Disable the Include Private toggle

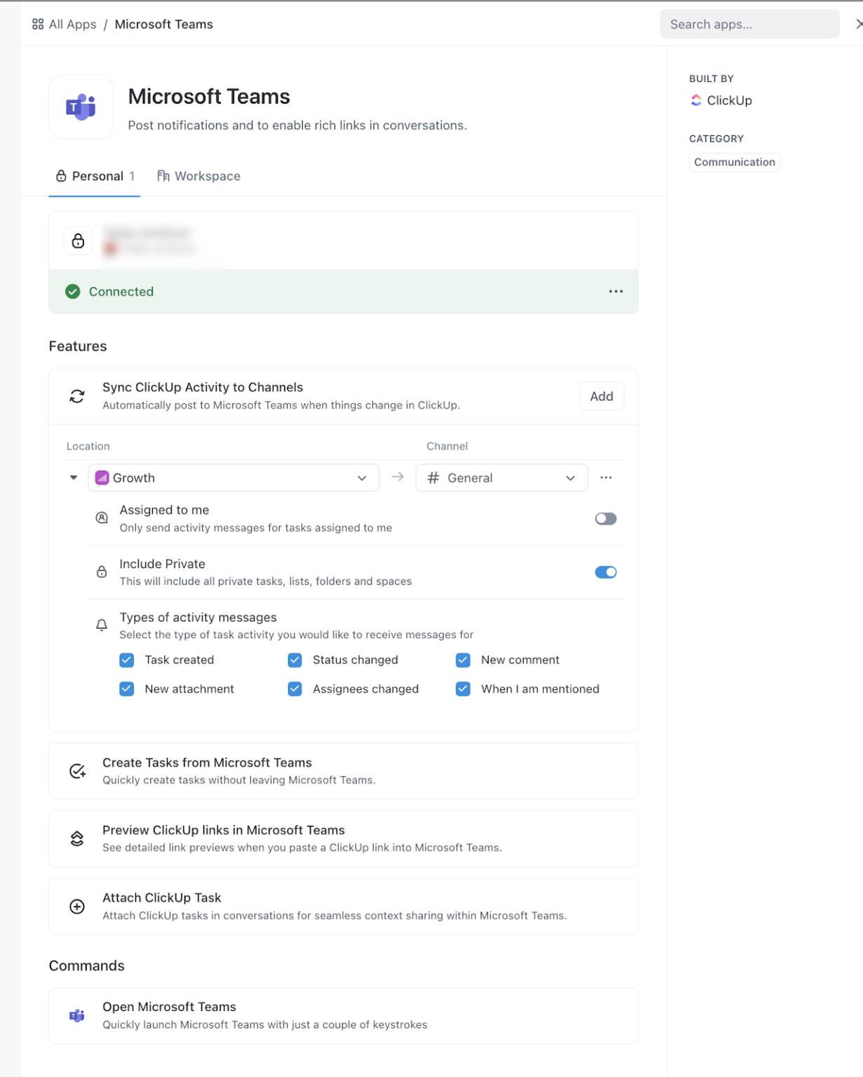(x=605, y=571)
